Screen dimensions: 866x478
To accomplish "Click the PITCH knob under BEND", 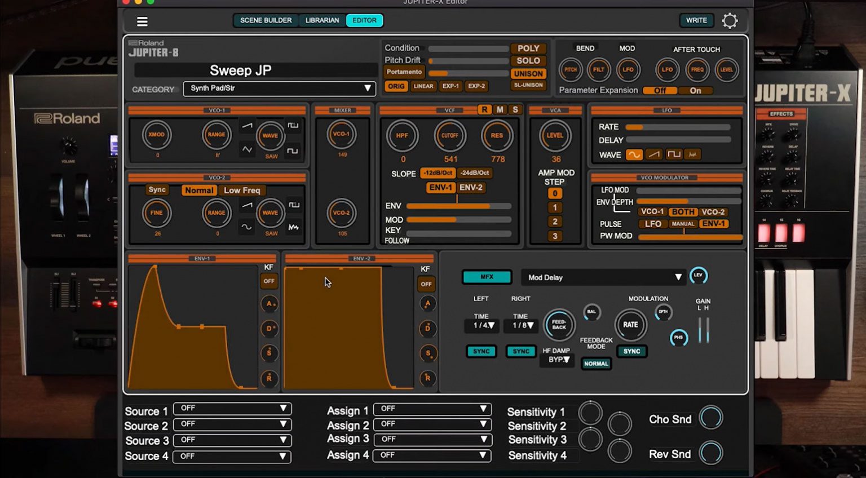I will (571, 70).
